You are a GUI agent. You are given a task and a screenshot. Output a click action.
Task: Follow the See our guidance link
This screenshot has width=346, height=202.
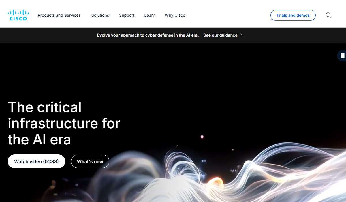(223, 35)
